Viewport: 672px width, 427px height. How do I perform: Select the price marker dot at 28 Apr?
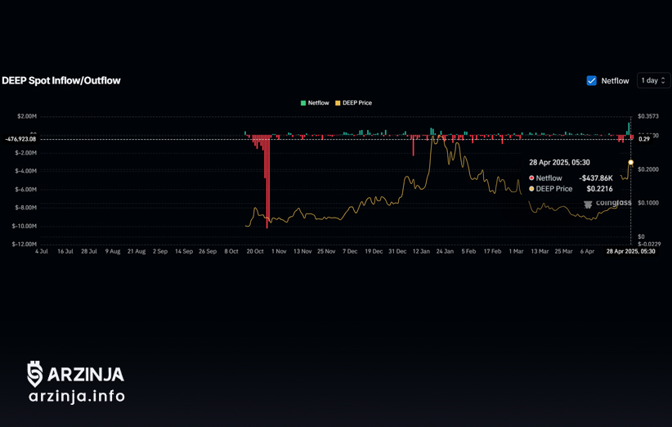click(631, 162)
